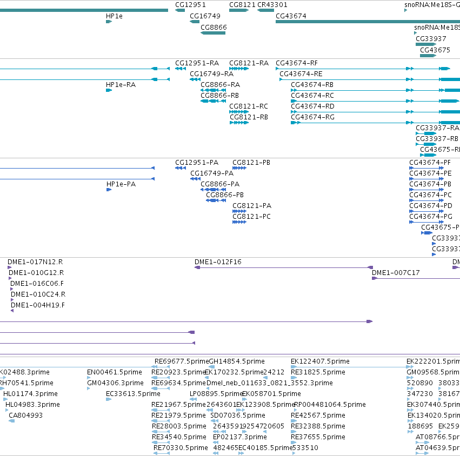Click the CG43675 gene label
460x456 pixels.
click(x=435, y=50)
